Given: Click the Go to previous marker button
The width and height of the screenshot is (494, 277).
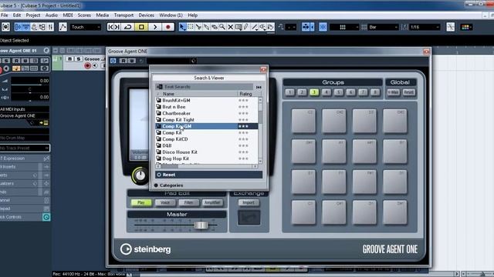Looking at the screenshot, I should [x=110, y=27].
